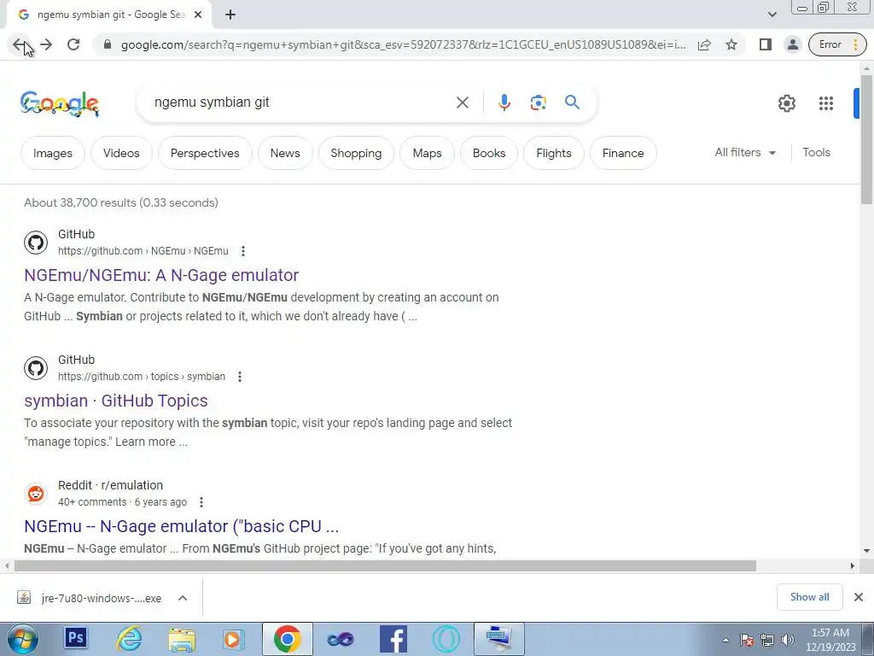Viewport: 874px width, 656px height.
Task: Switch to Flights results
Action: [x=553, y=153]
